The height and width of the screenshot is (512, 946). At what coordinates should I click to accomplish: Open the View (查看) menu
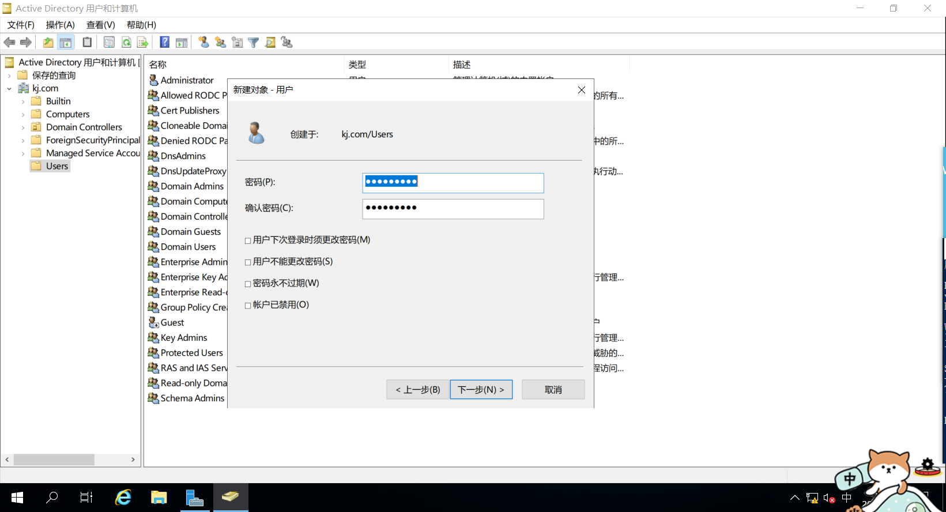pos(101,25)
